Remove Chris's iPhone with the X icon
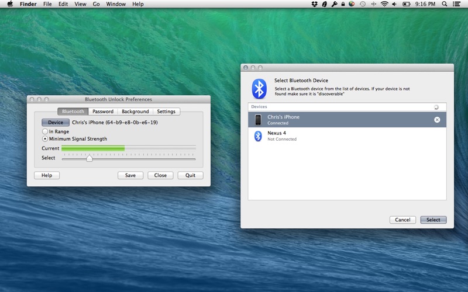 (x=437, y=120)
